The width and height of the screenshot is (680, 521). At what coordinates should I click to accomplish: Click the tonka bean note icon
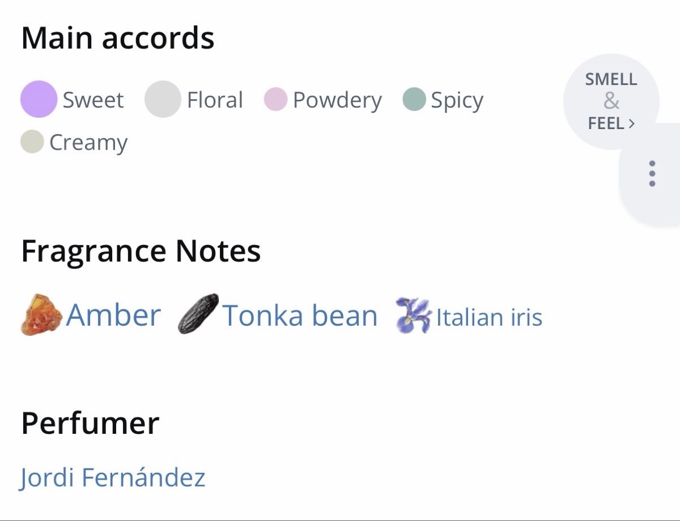[198, 314]
